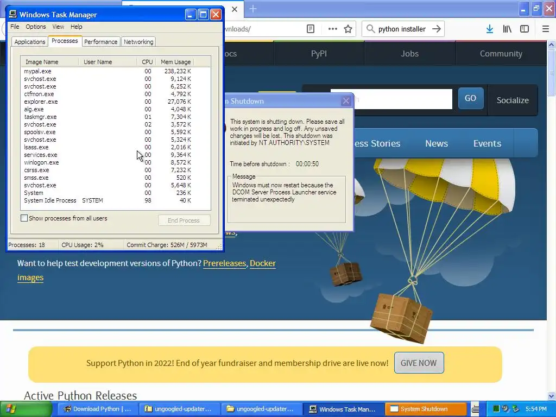This screenshot has height=417, width=556.
Task: Switch to Performance tab
Action: 100,42
